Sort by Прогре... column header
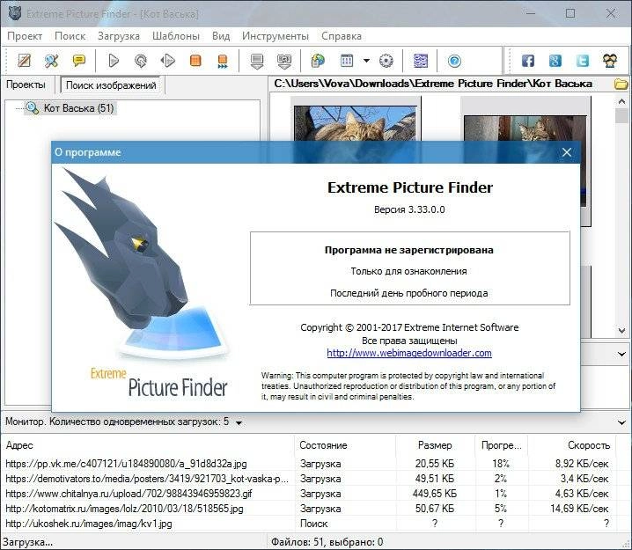The height and width of the screenshot is (550, 632). pos(502,445)
